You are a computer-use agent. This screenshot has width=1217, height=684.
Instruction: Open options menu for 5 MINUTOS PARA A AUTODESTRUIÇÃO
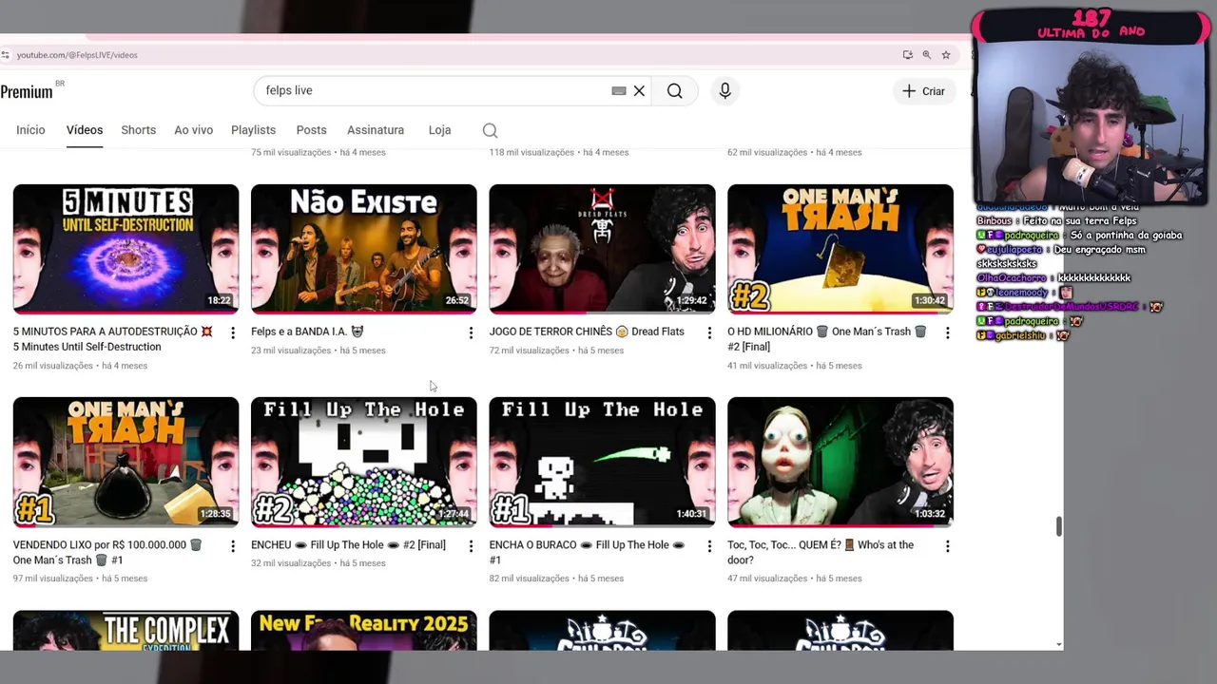[x=232, y=332]
